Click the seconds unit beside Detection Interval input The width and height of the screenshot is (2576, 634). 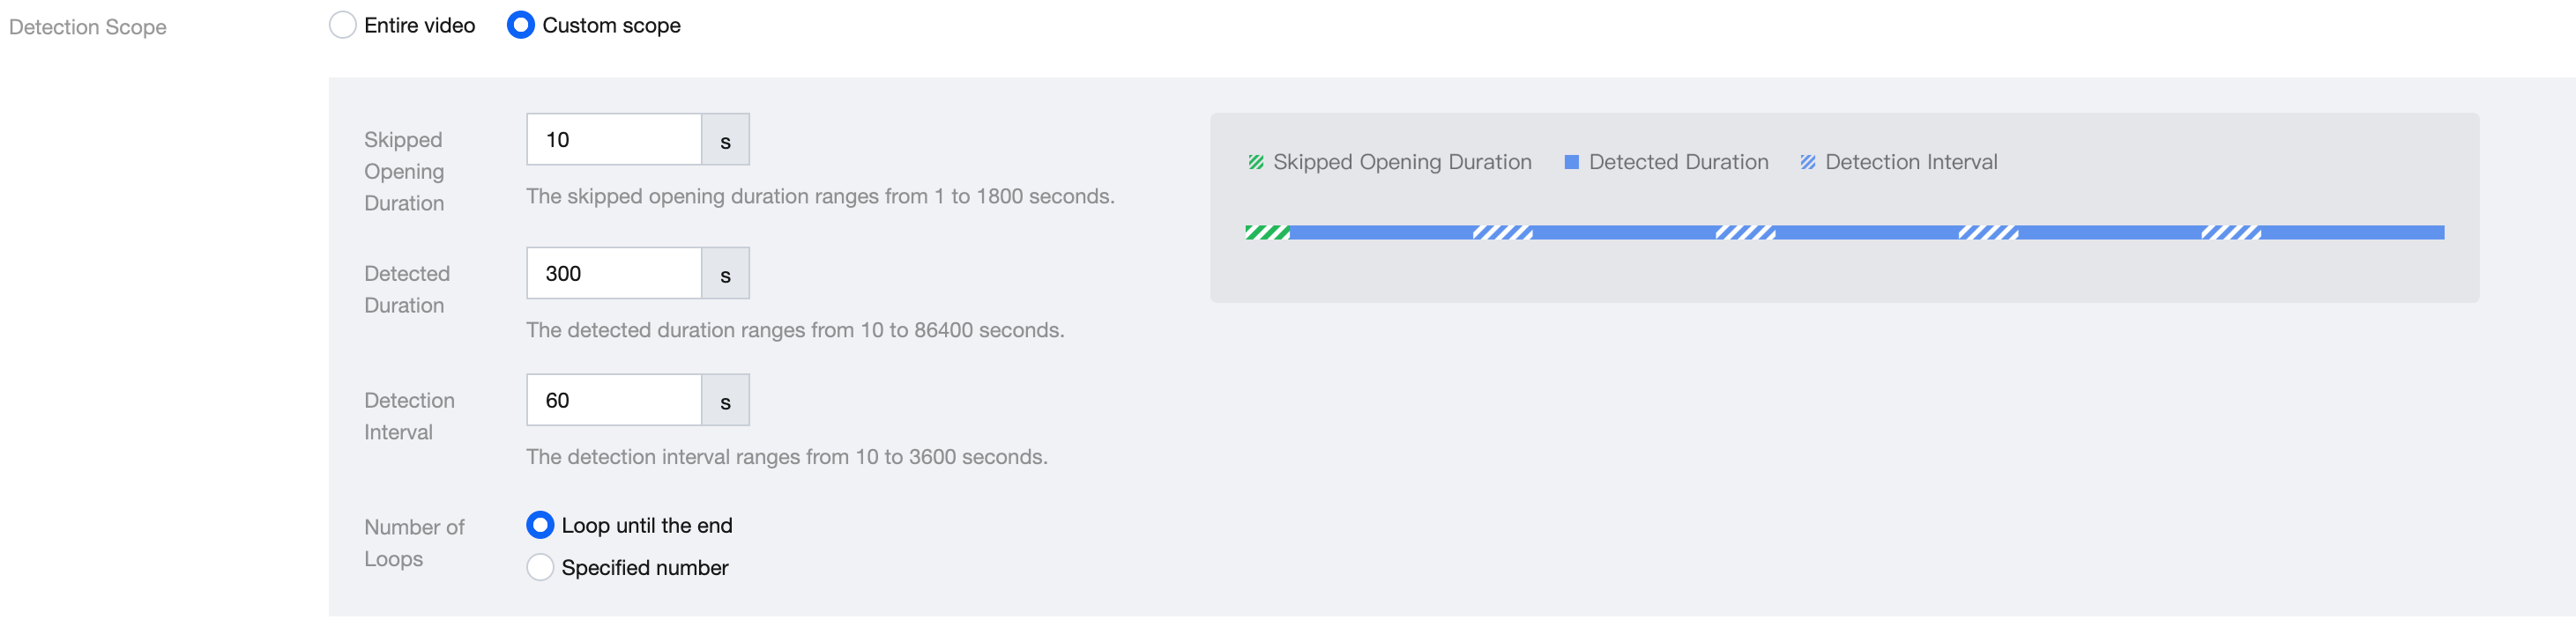725,402
